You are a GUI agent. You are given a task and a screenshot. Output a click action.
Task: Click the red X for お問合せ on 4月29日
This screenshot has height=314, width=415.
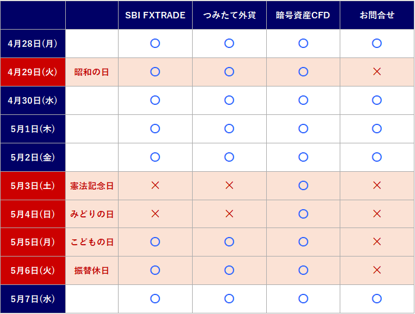[x=377, y=72]
